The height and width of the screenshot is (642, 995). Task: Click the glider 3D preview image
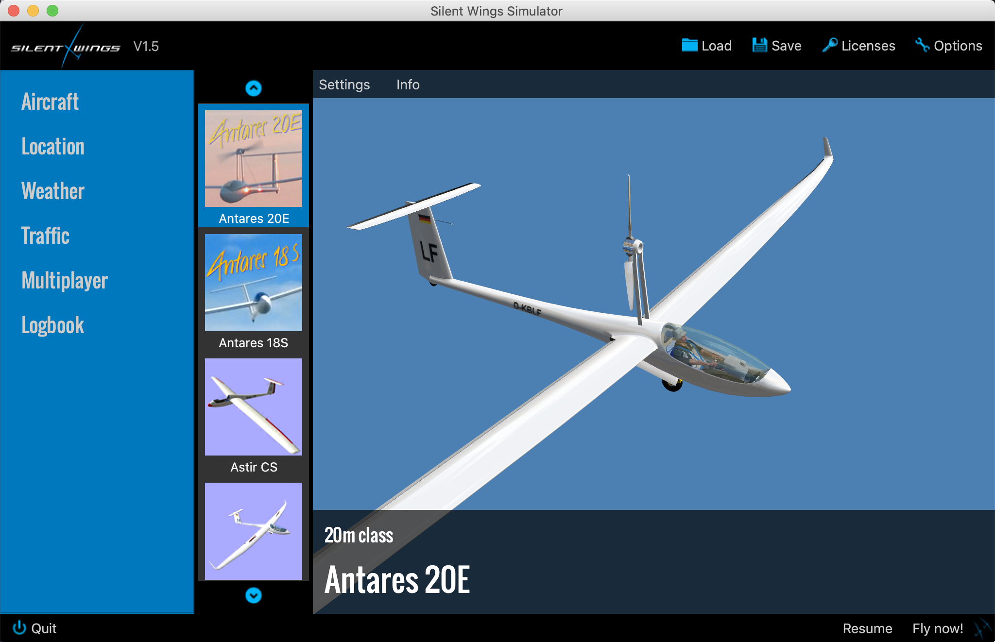(654, 304)
